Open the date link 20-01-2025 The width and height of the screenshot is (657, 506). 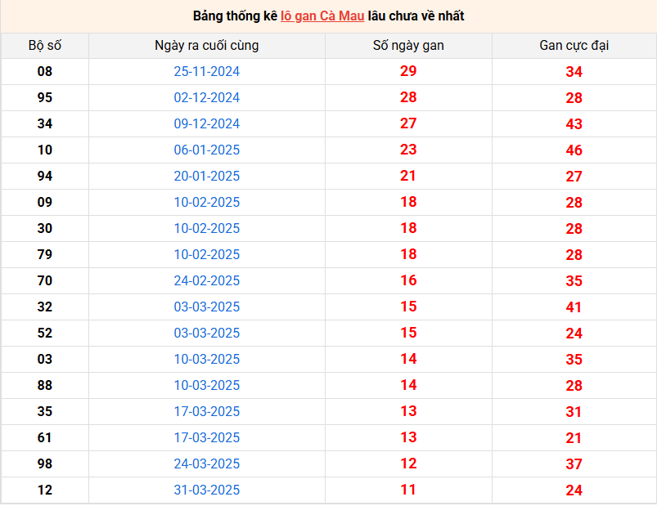coord(207,177)
